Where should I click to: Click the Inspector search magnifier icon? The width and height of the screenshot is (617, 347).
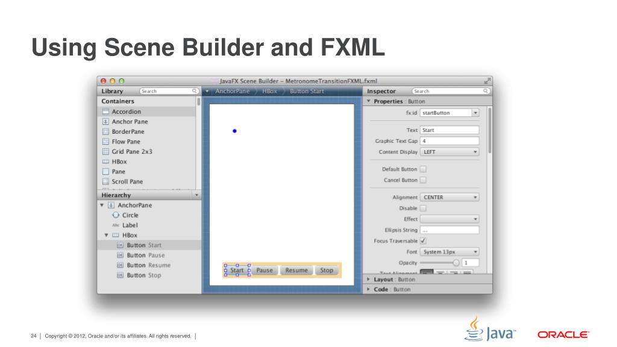[486, 91]
